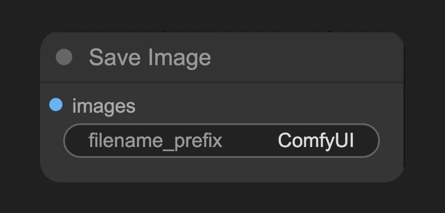445x213 pixels.
Task: Click empty dark canvas above the node
Action: pos(222,15)
